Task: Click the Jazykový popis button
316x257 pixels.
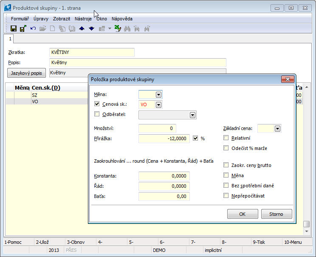Action: point(26,73)
